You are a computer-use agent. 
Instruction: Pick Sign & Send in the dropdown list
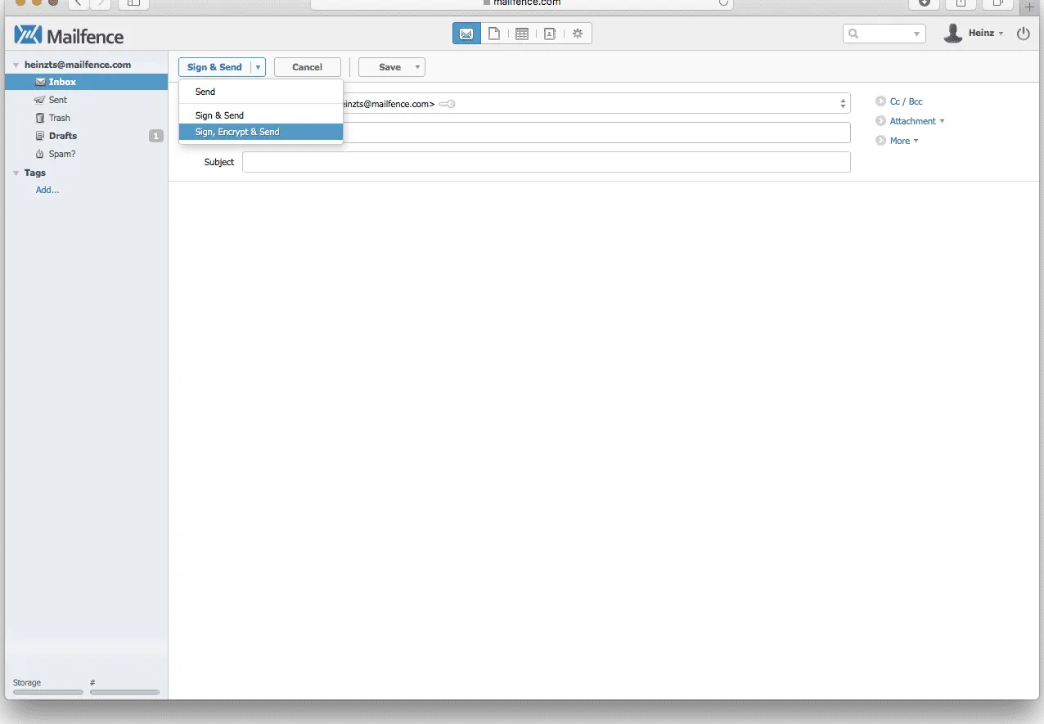(x=219, y=115)
